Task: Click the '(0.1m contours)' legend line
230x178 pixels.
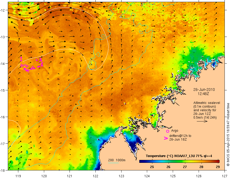Action: (x=205, y=107)
